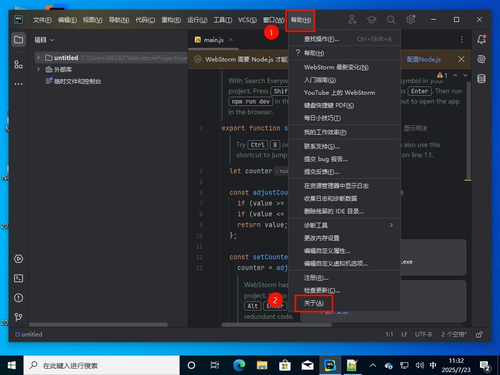
Task: Click the Windows Start button
Action: click(x=12, y=365)
